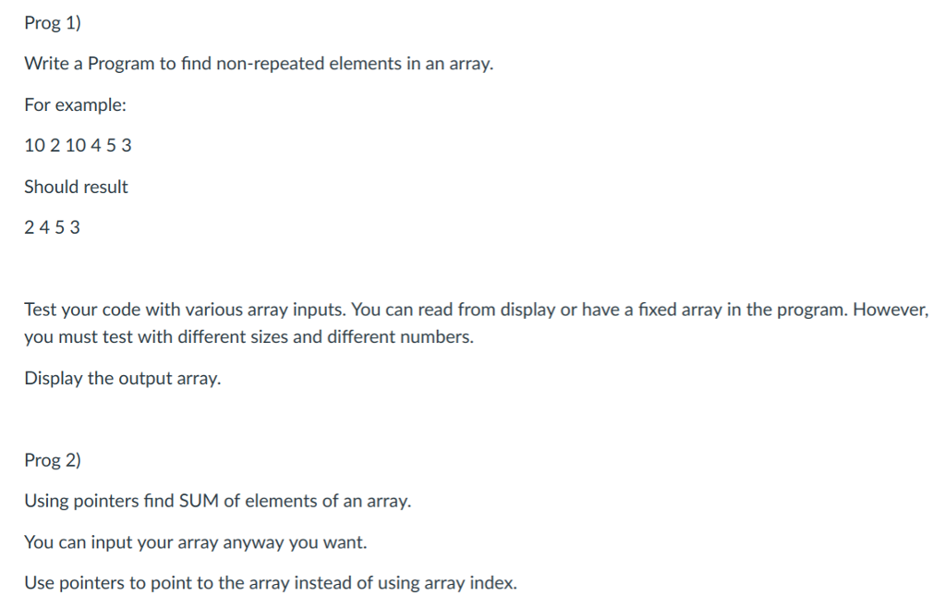Click the example input "10 2 10 4 5 3"
This screenshot has height=608, width=946.
pyautogui.click(x=78, y=146)
